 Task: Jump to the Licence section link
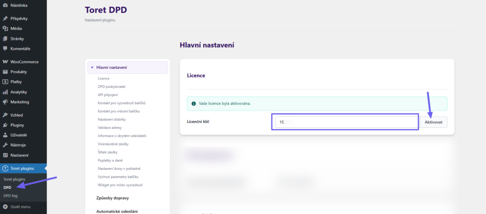(103, 79)
